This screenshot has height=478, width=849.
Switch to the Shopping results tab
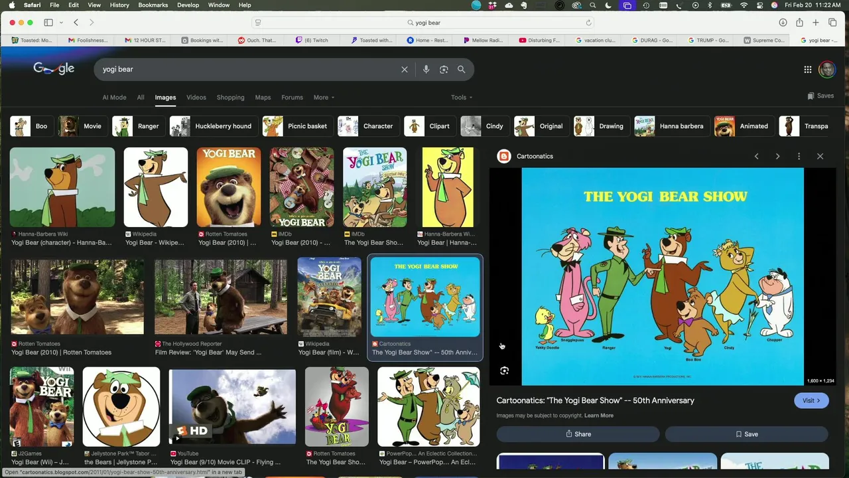coord(230,98)
